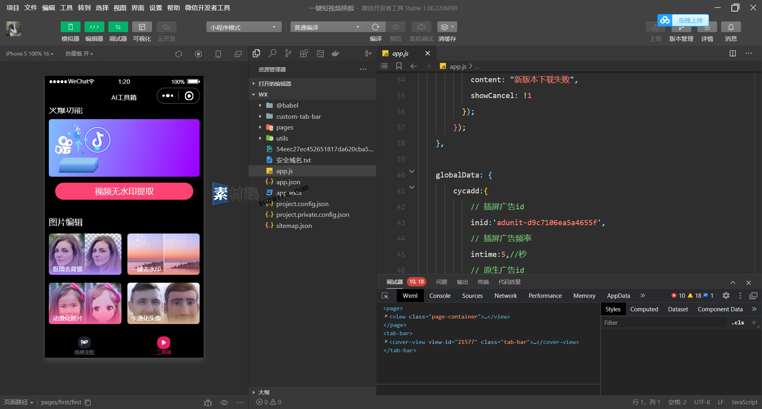This screenshot has height=409, width=762.
Task: Tap the 视频无水印提取 button
Action: coord(124,191)
